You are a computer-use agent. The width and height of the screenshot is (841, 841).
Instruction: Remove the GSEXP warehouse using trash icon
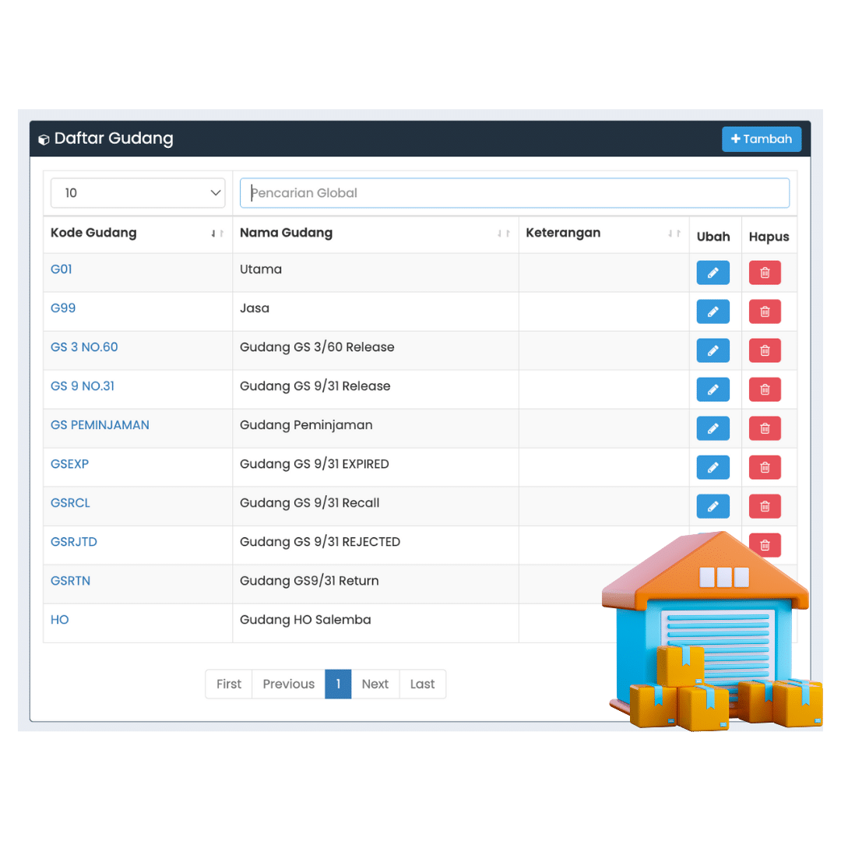(x=764, y=467)
